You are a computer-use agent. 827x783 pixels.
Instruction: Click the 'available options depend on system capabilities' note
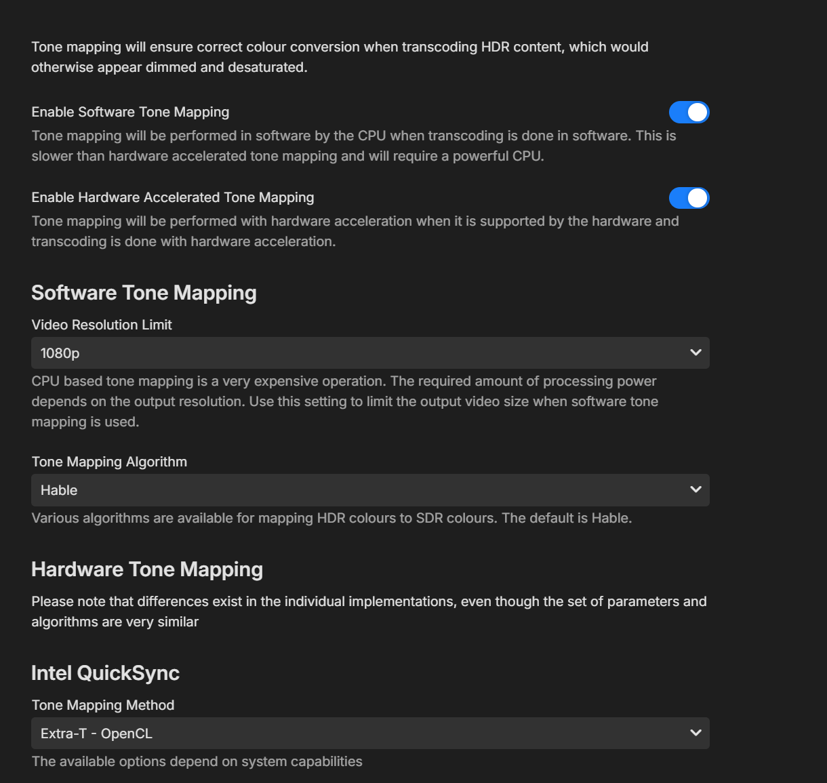pyautogui.click(x=197, y=761)
